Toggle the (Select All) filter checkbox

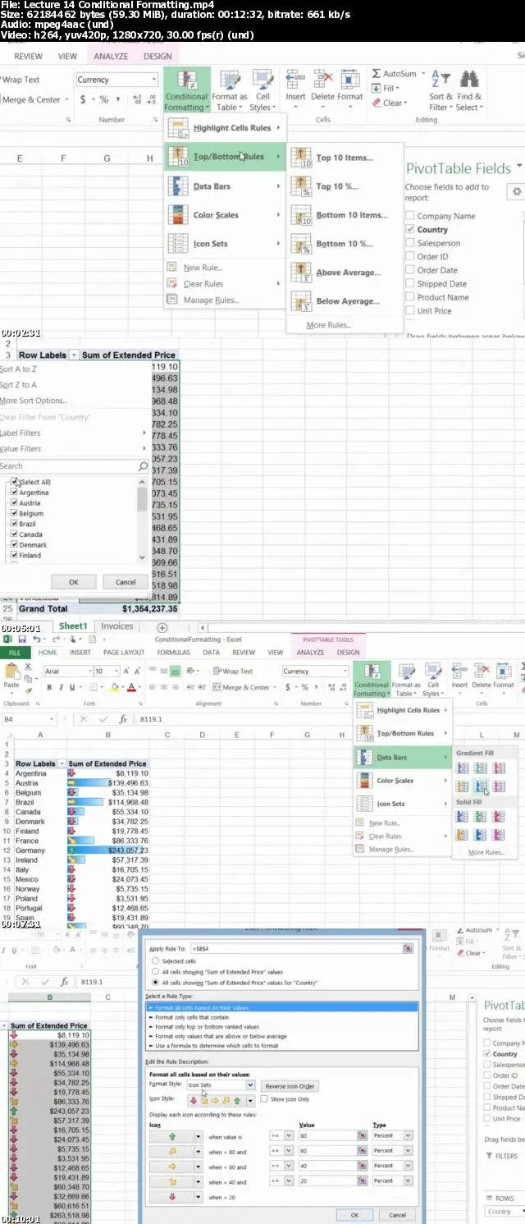13,482
